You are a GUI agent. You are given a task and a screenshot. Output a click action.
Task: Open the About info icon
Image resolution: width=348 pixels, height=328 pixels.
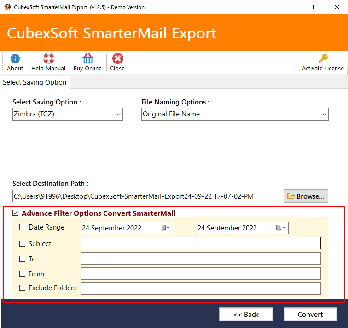pos(15,59)
